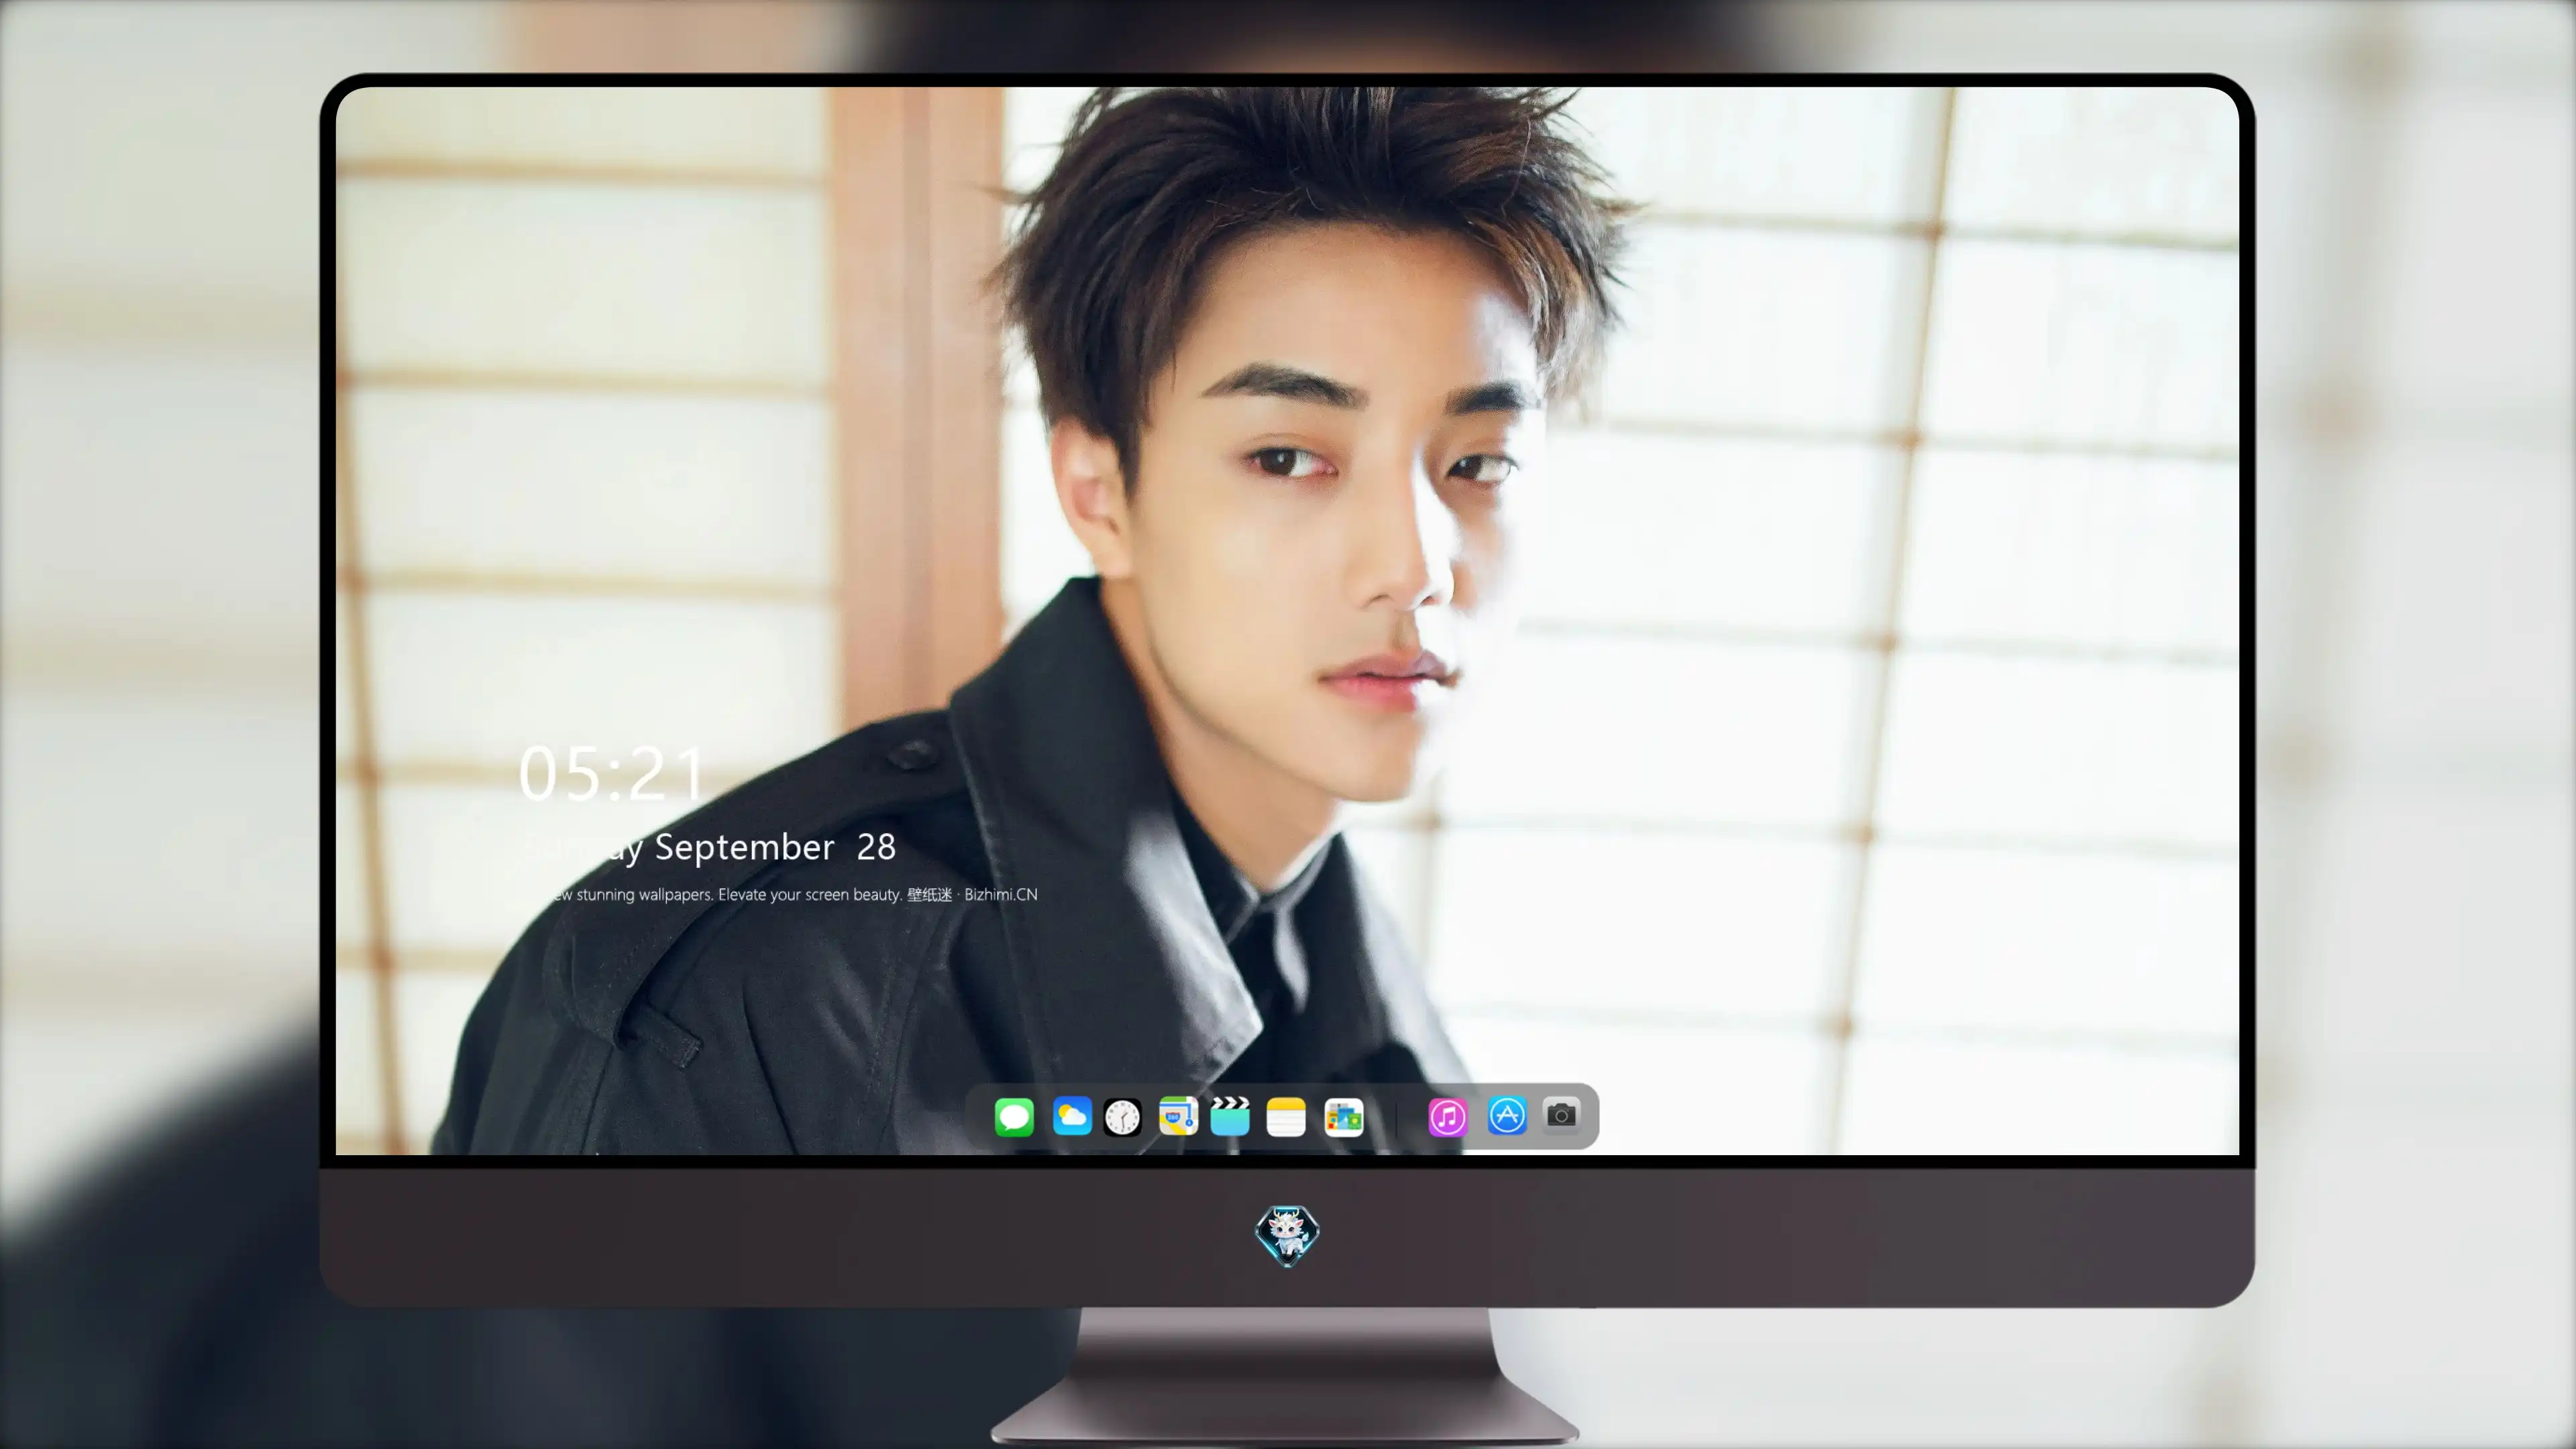Open the Messages app in the dock

(x=1014, y=1116)
